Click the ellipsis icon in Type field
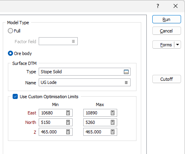The width and height of the screenshot is (185, 154). coord(126,72)
